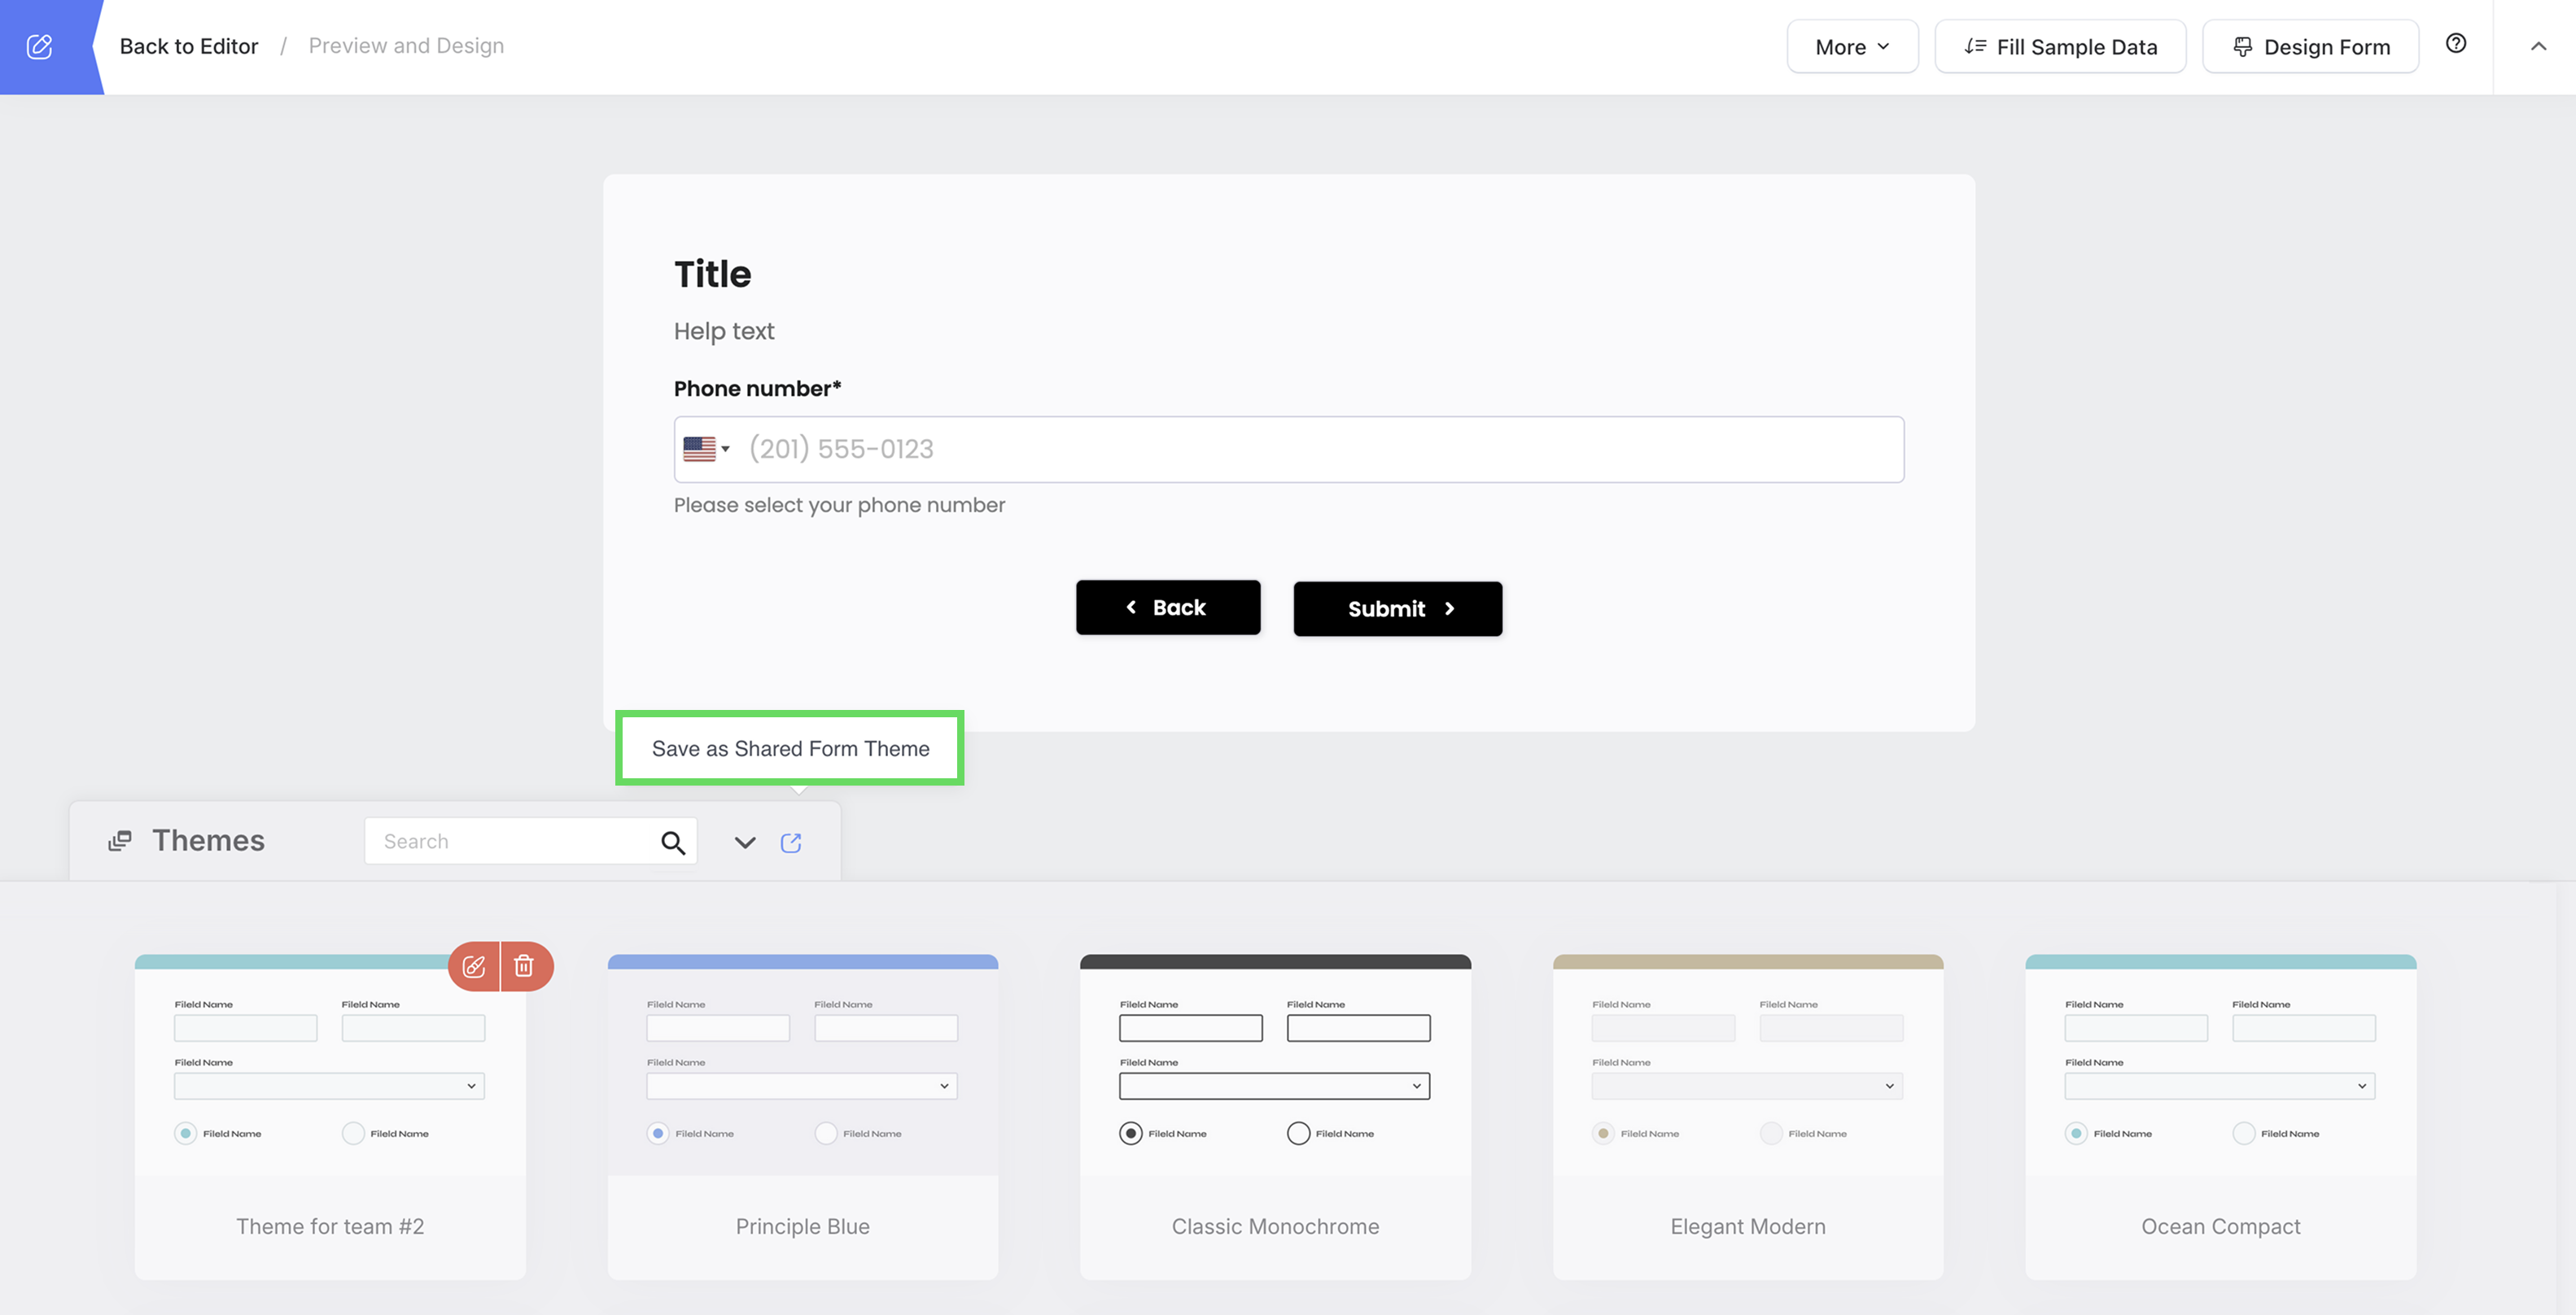Click the help question mark icon

(2455, 44)
